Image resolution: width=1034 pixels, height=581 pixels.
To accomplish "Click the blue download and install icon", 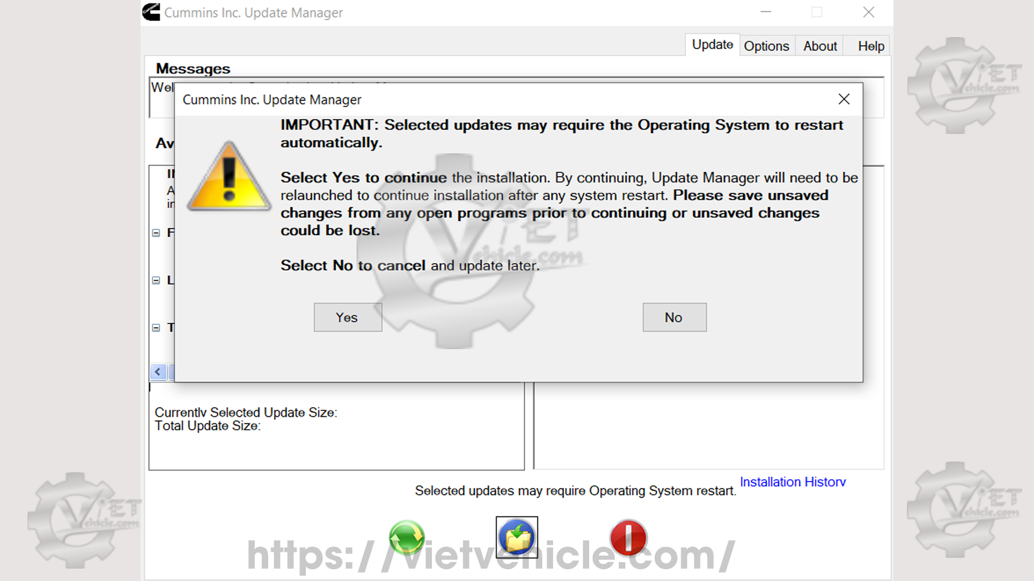I will coord(516,537).
